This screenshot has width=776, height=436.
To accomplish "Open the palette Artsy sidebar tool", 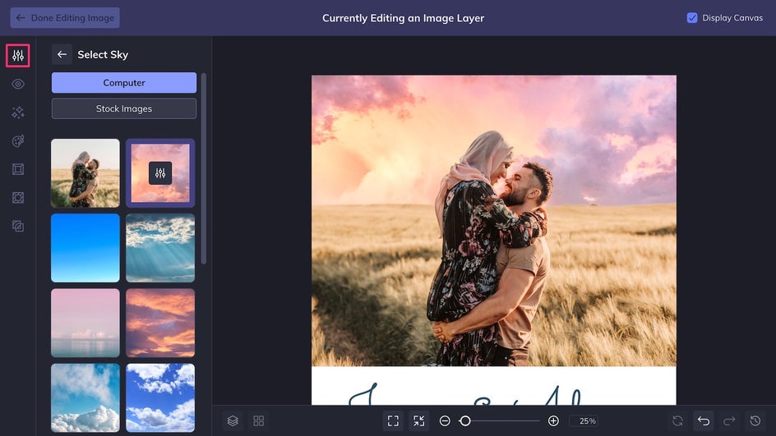I will pyautogui.click(x=18, y=141).
